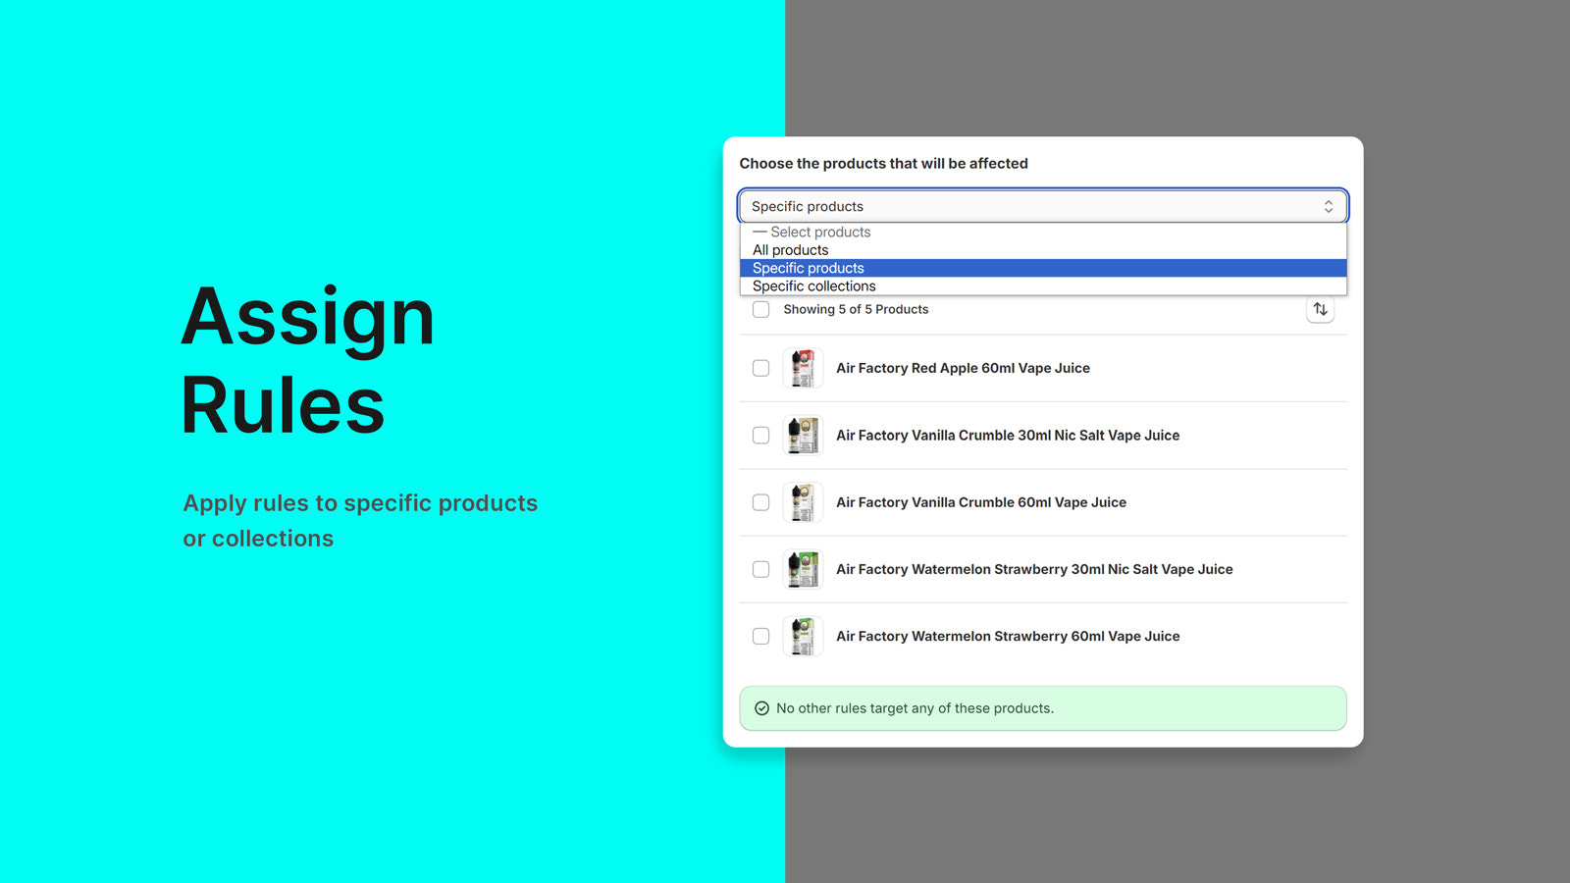Image resolution: width=1570 pixels, height=883 pixels.
Task: Check Air Factory Red Apple 60ml Vape Juice
Action: [x=760, y=368]
